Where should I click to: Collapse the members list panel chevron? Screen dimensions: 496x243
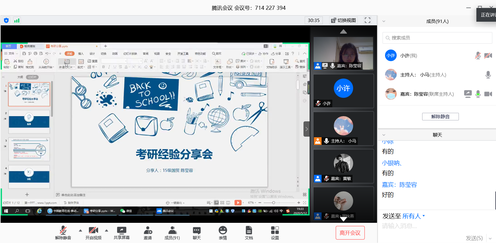click(x=383, y=21)
